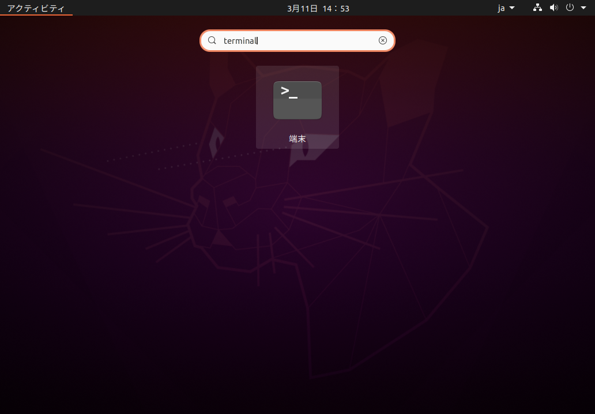Open the ja input source menu

[x=502, y=8]
